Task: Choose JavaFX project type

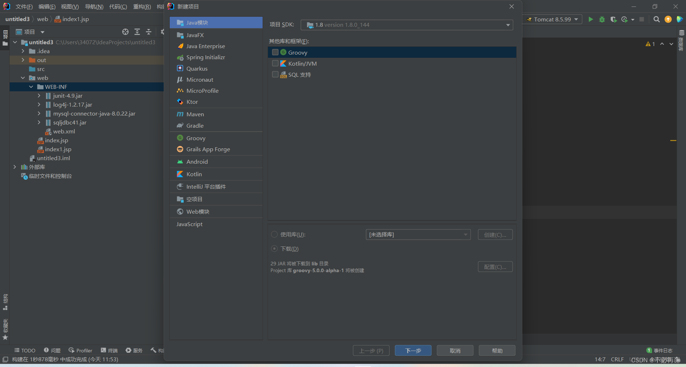Action: (x=216, y=35)
